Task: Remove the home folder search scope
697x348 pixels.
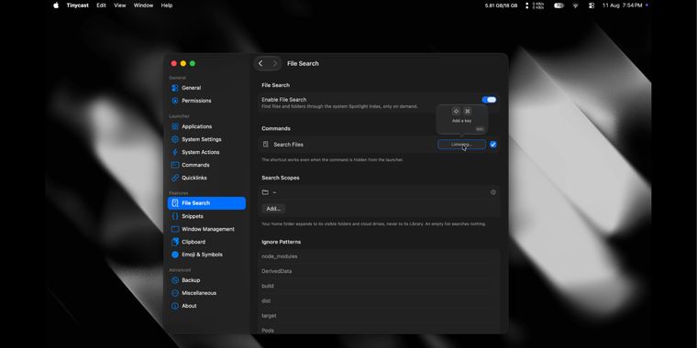Action: pyautogui.click(x=493, y=192)
